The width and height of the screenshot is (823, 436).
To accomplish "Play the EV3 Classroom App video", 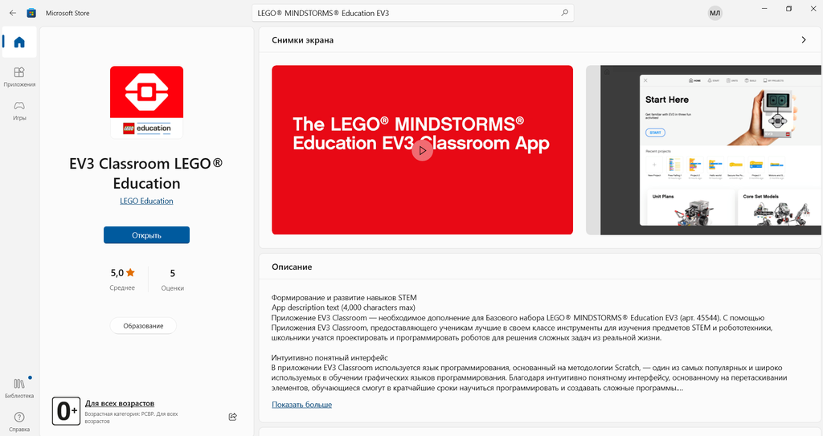I will point(422,150).
